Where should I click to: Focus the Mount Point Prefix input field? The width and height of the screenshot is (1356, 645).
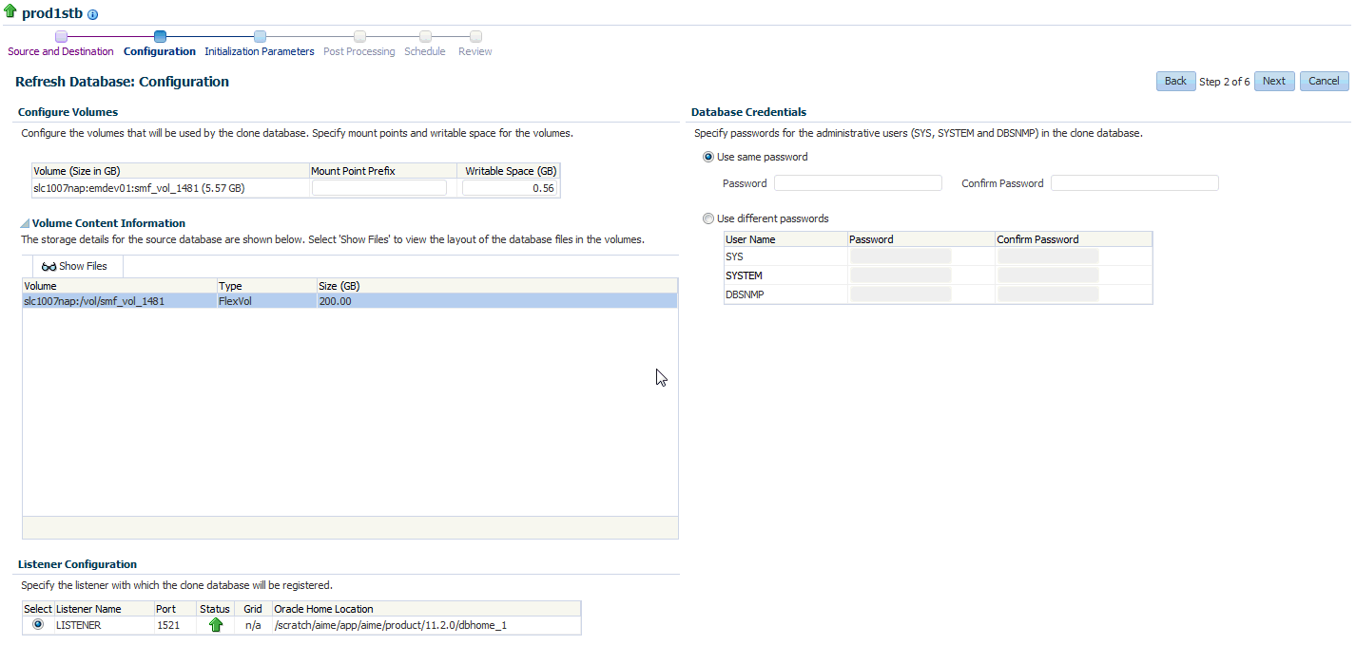click(x=379, y=188)
